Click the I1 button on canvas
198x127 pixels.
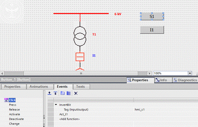point(152,30)
